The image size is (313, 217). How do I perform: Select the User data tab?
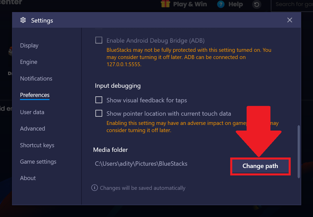coord(32,112)
